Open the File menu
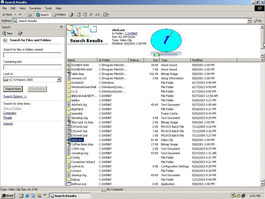Viewport: 265px width, 199px height. click(4, 8)
